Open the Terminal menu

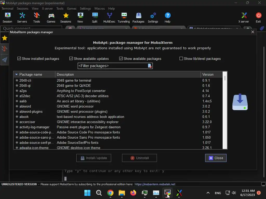click(8, 9)
